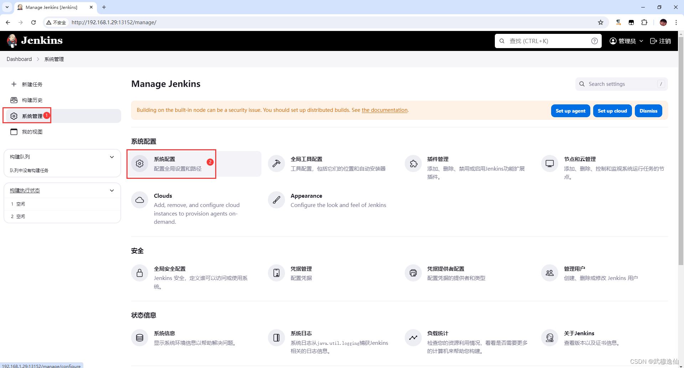Click the help question mark in search box

[x=594, y=41]
